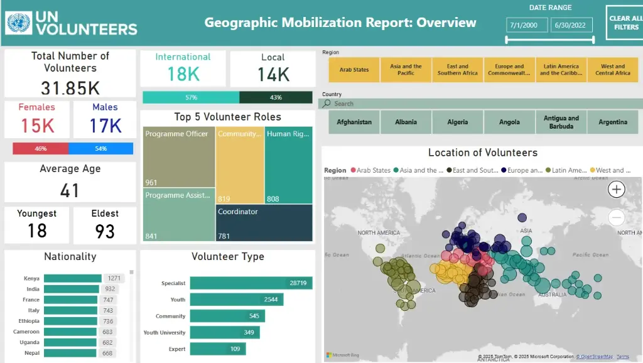Click the Microsoft Bing logo on map

click(338, 355)
